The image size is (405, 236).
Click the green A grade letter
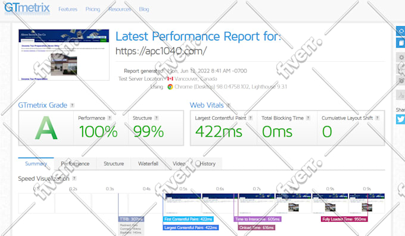46,128
